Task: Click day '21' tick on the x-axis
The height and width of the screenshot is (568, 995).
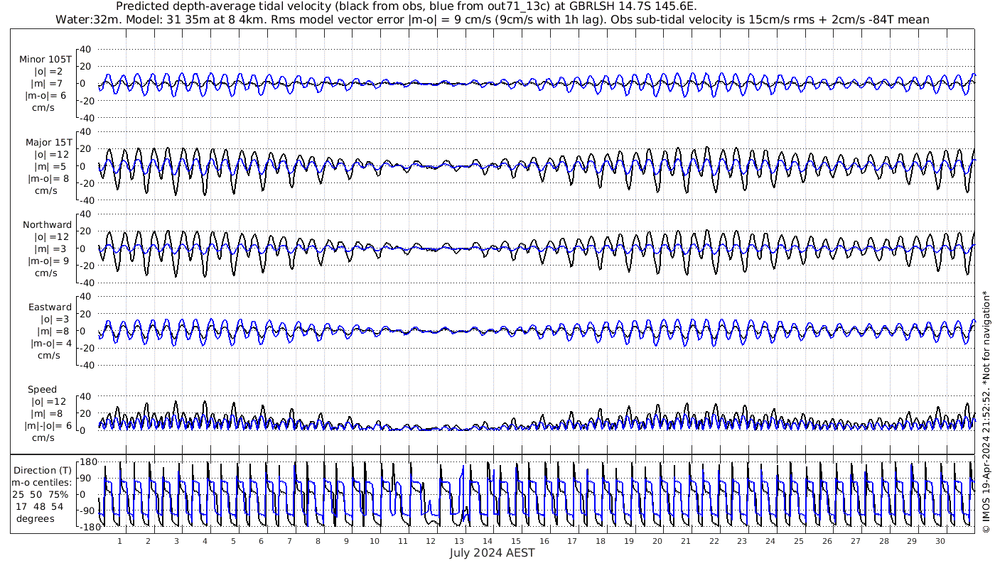Action: click(x=685, y=541)
